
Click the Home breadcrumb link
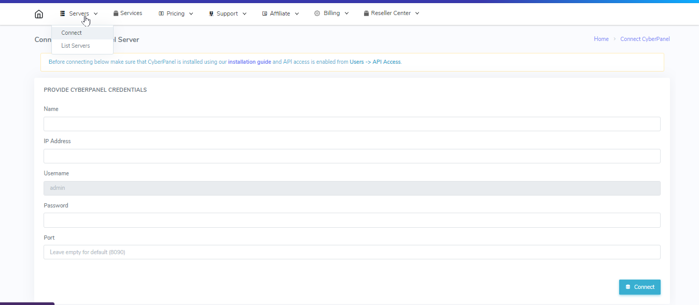(x=601, y=39)
